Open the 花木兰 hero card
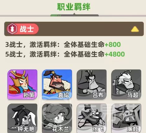Viewport: 146px width, 133px height. pyautogui.click(x=57, y=118)
